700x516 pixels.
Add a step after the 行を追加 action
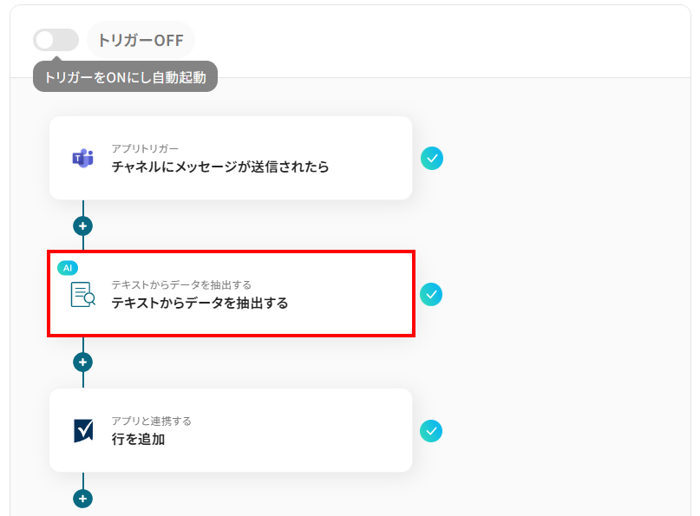pyautogui.click(x=83, y=499)
